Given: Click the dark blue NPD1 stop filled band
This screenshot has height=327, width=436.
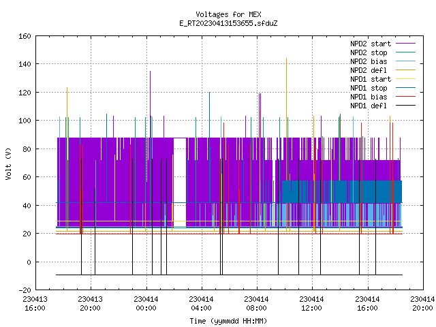Looking at the screenshot, I should (x=342, y=191).
